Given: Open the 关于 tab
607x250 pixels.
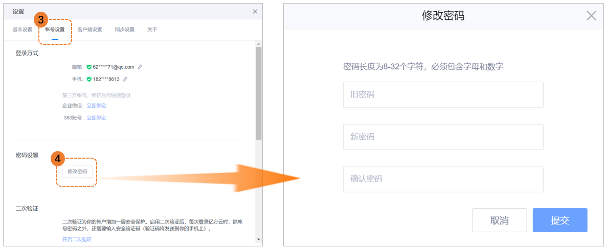Looking at the screenshot, I should tap(152, 30).
